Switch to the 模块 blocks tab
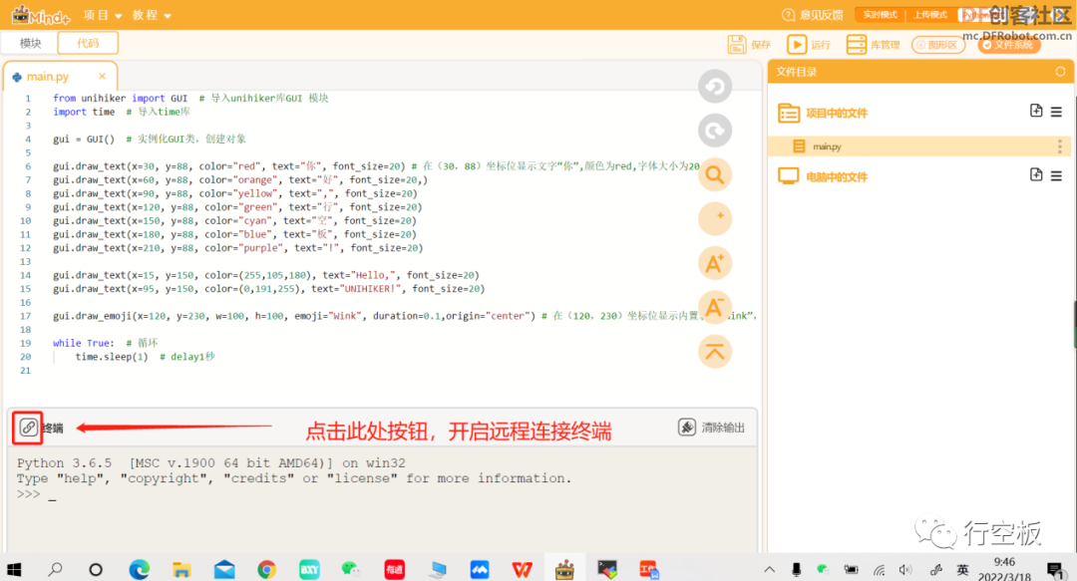This screenshot has height=581, width=1077. 30,43
